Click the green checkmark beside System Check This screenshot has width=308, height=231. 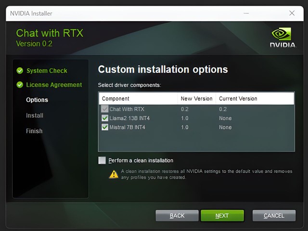[20, 71]
